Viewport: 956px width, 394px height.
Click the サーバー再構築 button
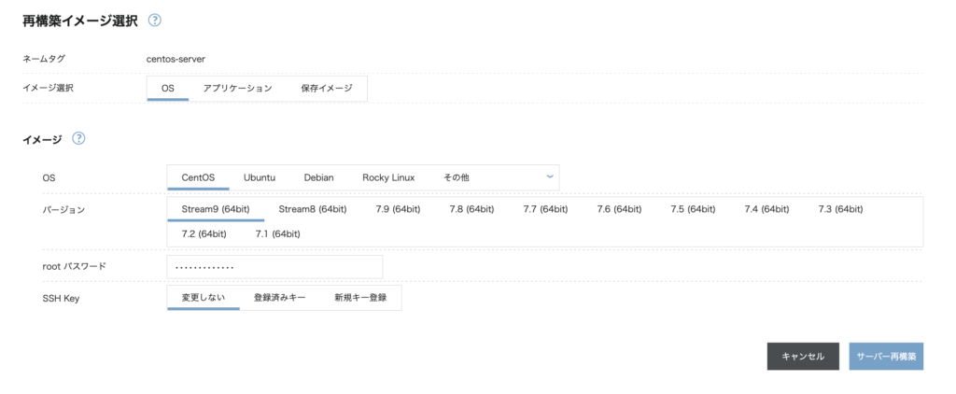point(887,356)
